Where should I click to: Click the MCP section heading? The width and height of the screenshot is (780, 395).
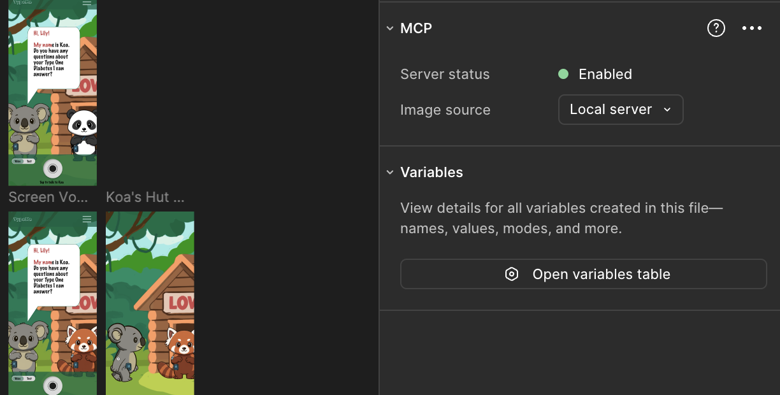[x=416, y=29]
